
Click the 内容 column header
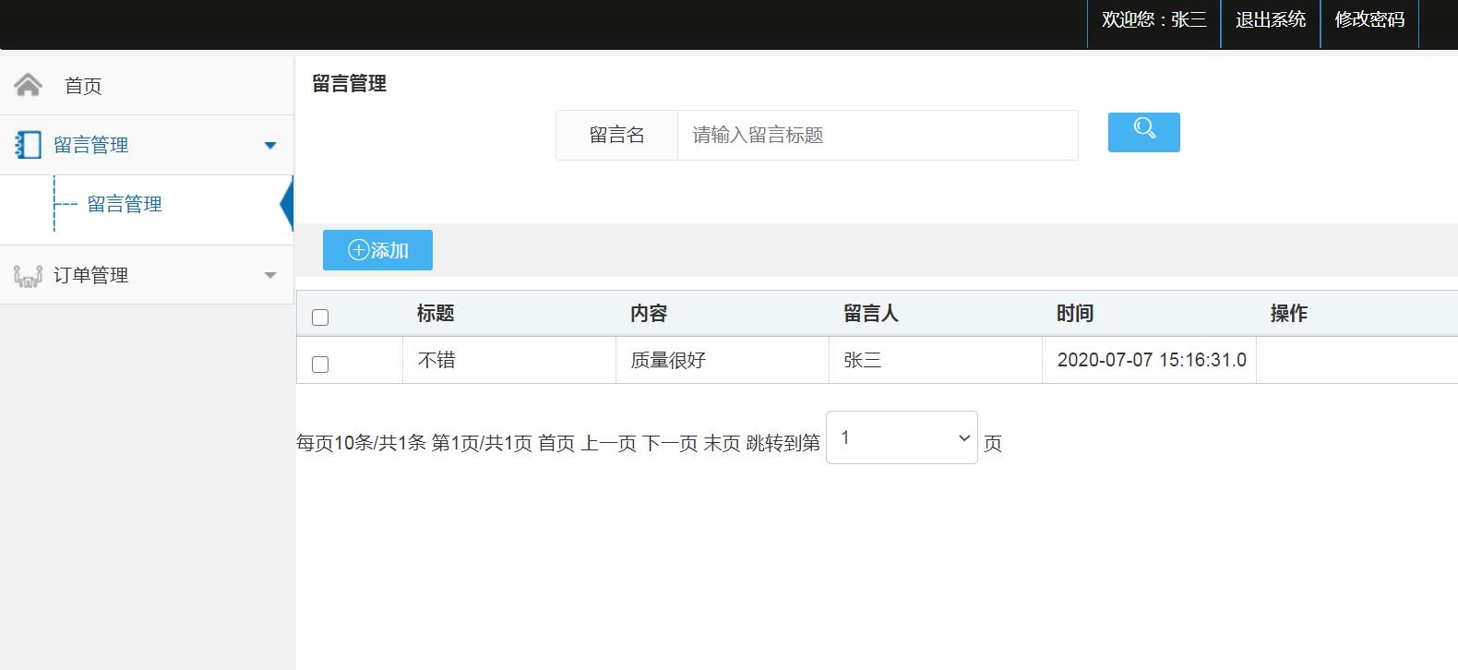pyautogui.click(x=649, y=314)
